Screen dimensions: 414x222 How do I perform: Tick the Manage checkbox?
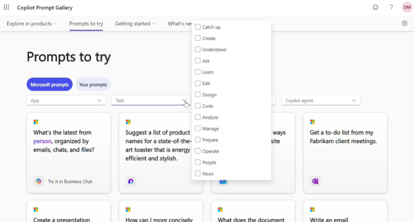point(197,128)
